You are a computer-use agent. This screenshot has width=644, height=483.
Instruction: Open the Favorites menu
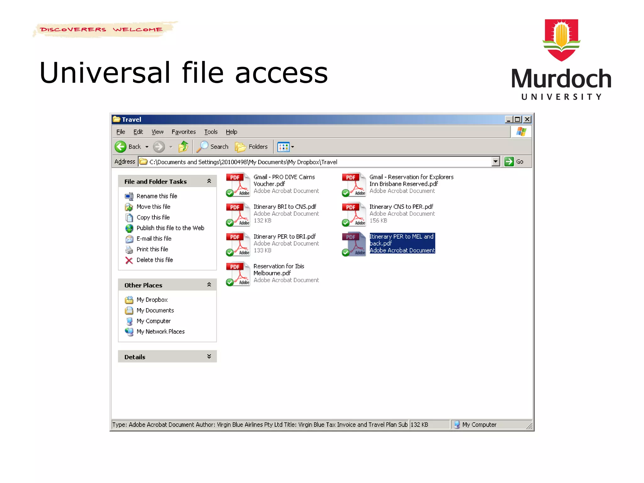[x=184, y=132]
